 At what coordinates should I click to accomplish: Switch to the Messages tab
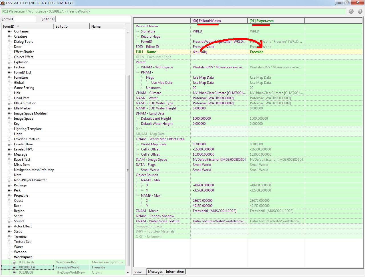155,272
